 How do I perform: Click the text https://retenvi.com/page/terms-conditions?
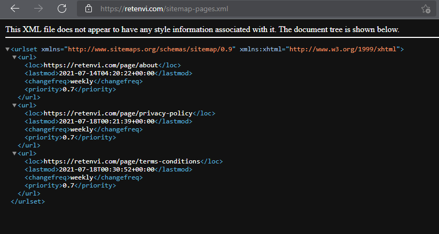pos(122,161)
